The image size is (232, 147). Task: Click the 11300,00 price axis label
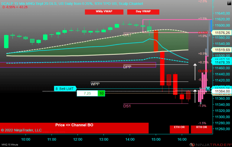tap(222, 117)
